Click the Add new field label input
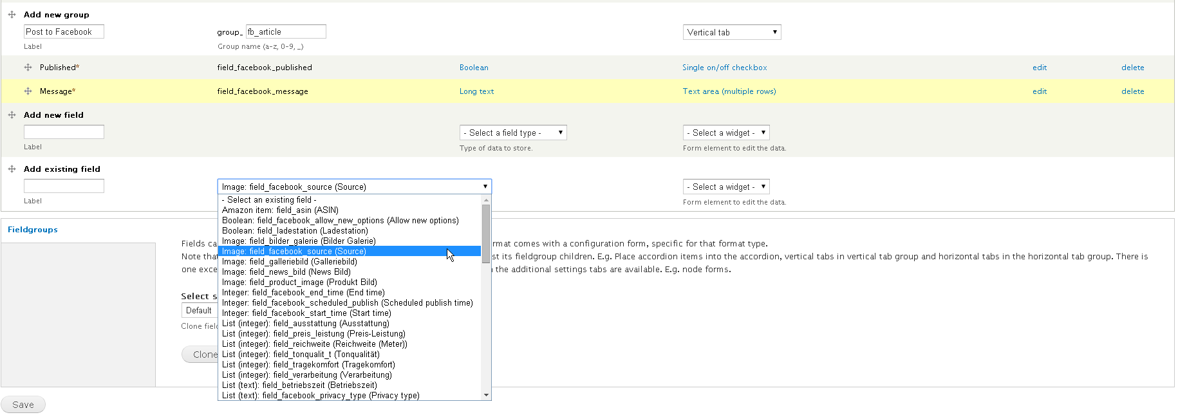 (64, 132)
